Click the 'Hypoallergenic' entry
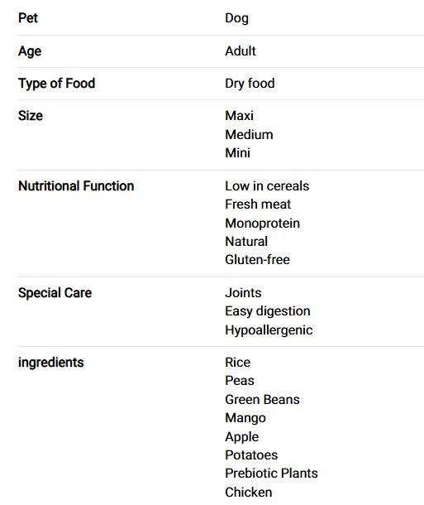The width and height of the screenshot is (424, 505). click(269, 330)
